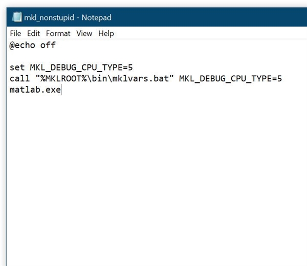
Task: Click the word 'off' on the first line
Action: [x=48, y=45]
